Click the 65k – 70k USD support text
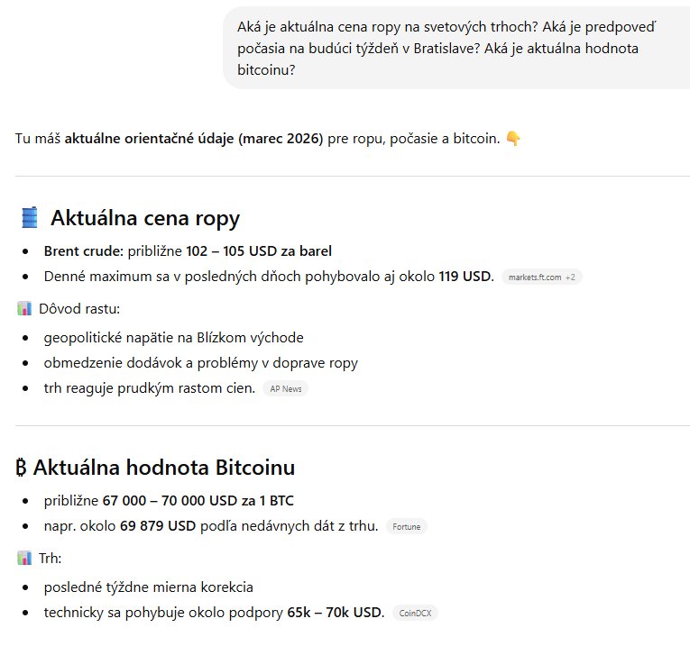690x646 pixels. click(x=336, y=613)
